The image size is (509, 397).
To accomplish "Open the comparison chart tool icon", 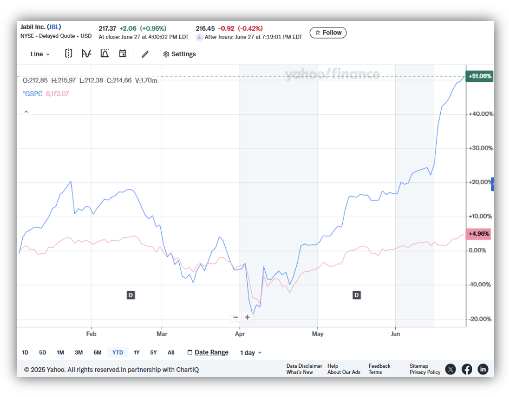I will point(104,53).
